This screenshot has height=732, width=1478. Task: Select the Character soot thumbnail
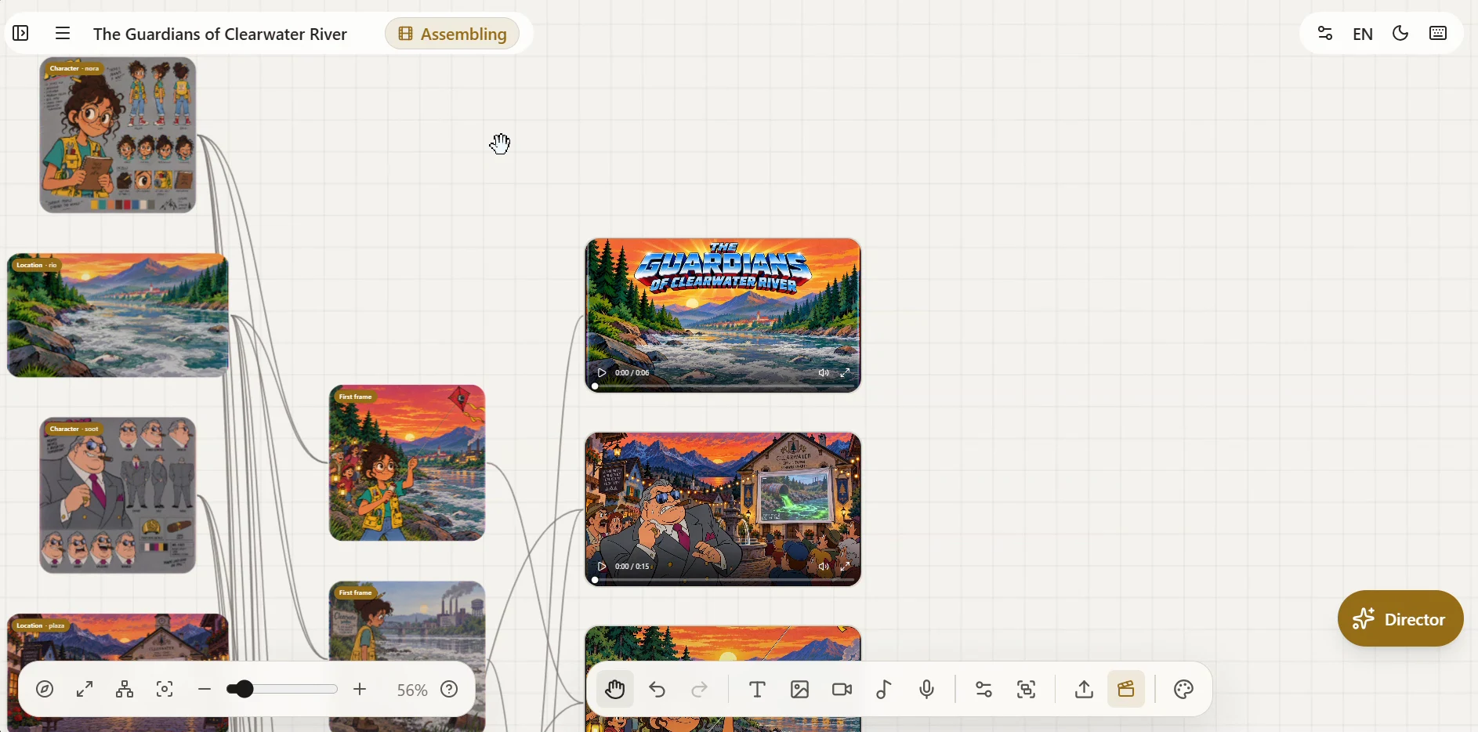coord(118,495)
